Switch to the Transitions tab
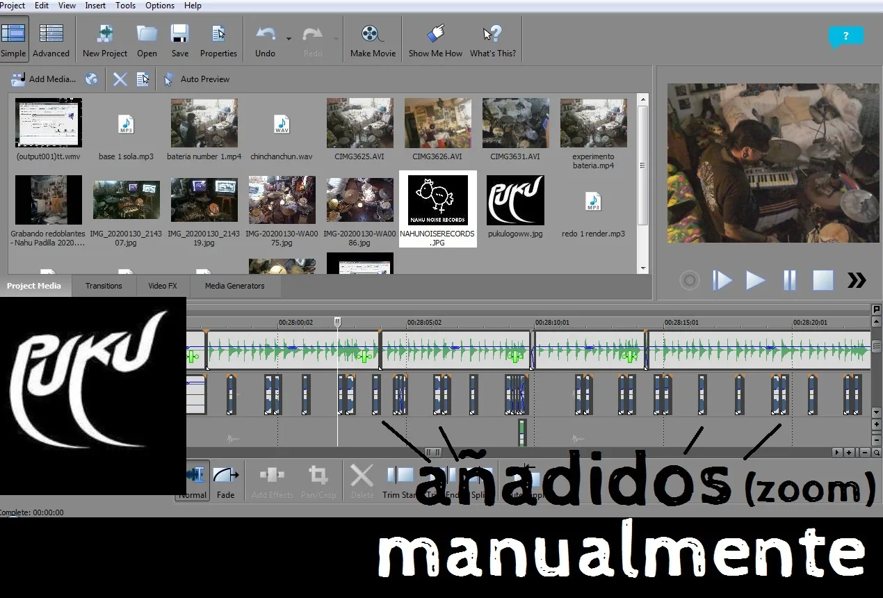 [104, 286]
